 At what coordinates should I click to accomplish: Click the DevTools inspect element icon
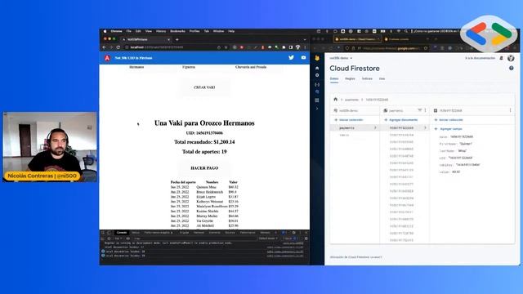[103, 233]
